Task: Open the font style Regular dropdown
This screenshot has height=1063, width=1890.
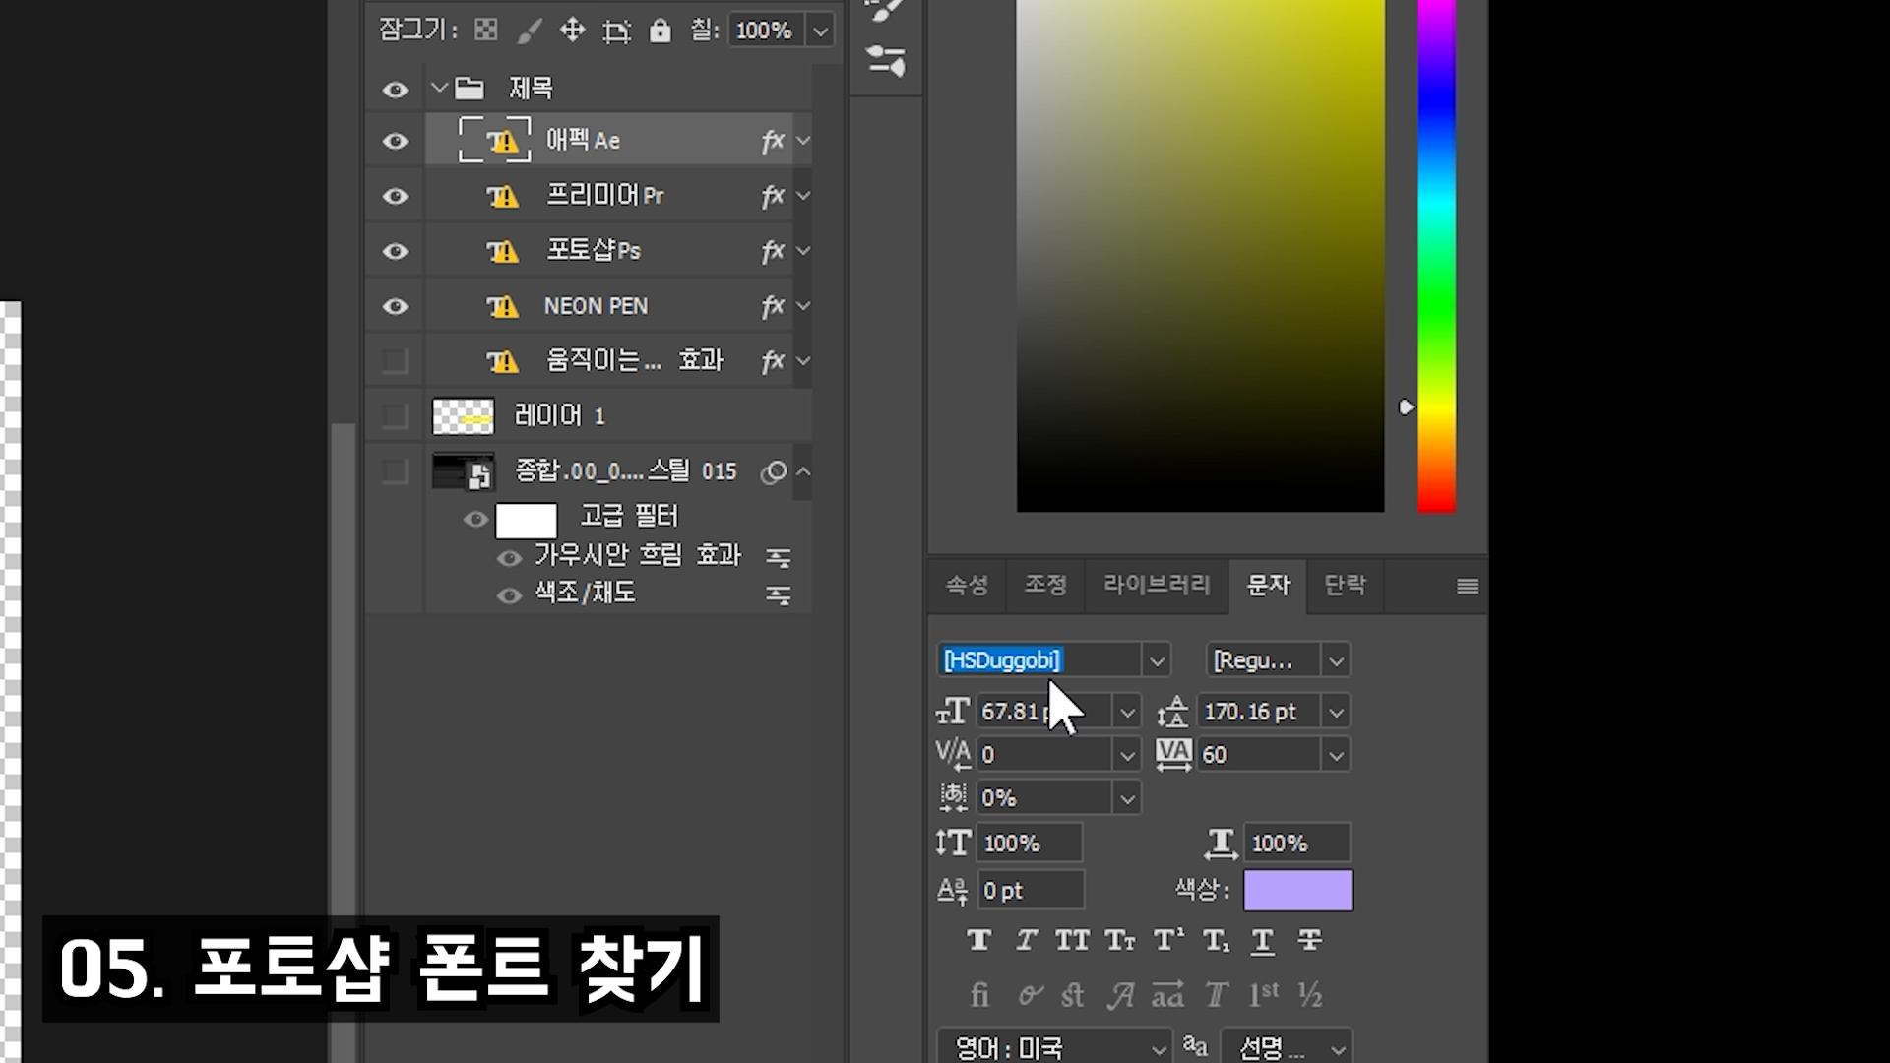Action: (x=1336, y=660)
